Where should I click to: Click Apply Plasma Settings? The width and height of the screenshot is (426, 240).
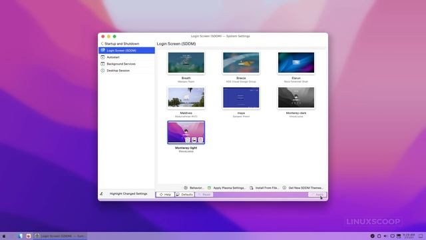point(226,188)
